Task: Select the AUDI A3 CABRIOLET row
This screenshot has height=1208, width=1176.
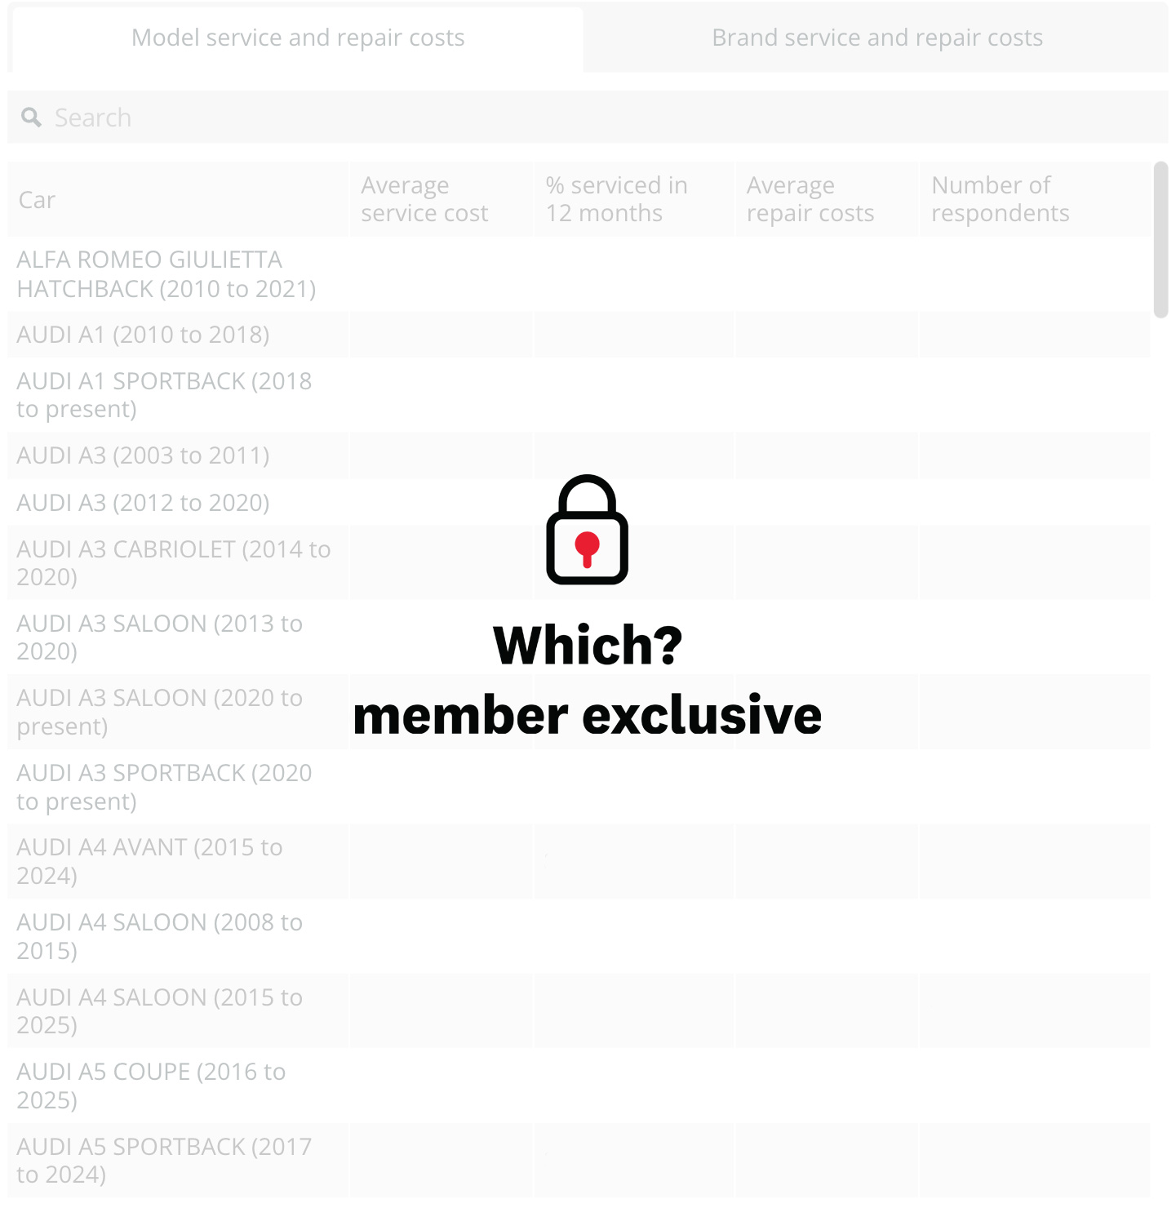Action: pyautogui.click(x=174, y=562)
